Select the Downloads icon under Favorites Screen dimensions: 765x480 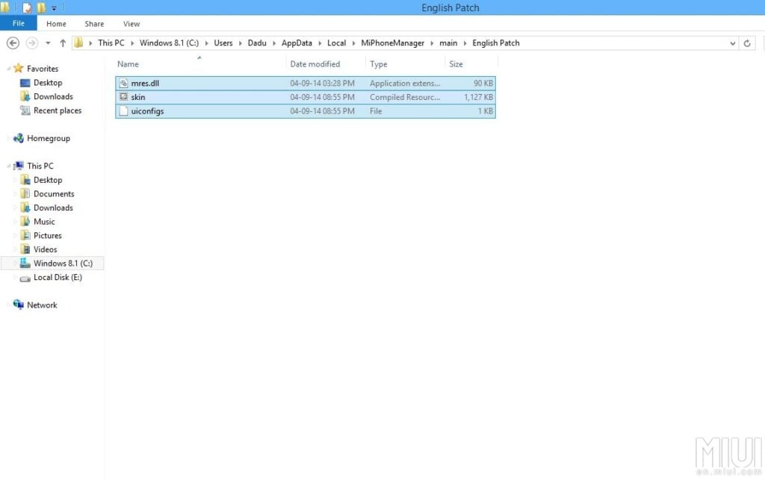tap(25, 96)
